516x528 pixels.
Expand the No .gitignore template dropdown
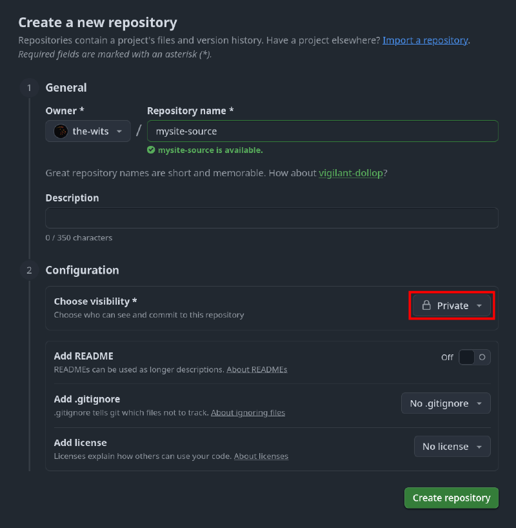(445, 403)
